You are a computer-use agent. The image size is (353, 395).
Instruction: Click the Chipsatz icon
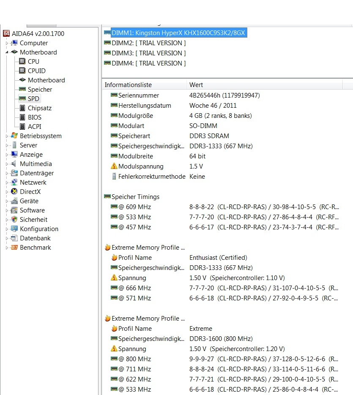22,108
